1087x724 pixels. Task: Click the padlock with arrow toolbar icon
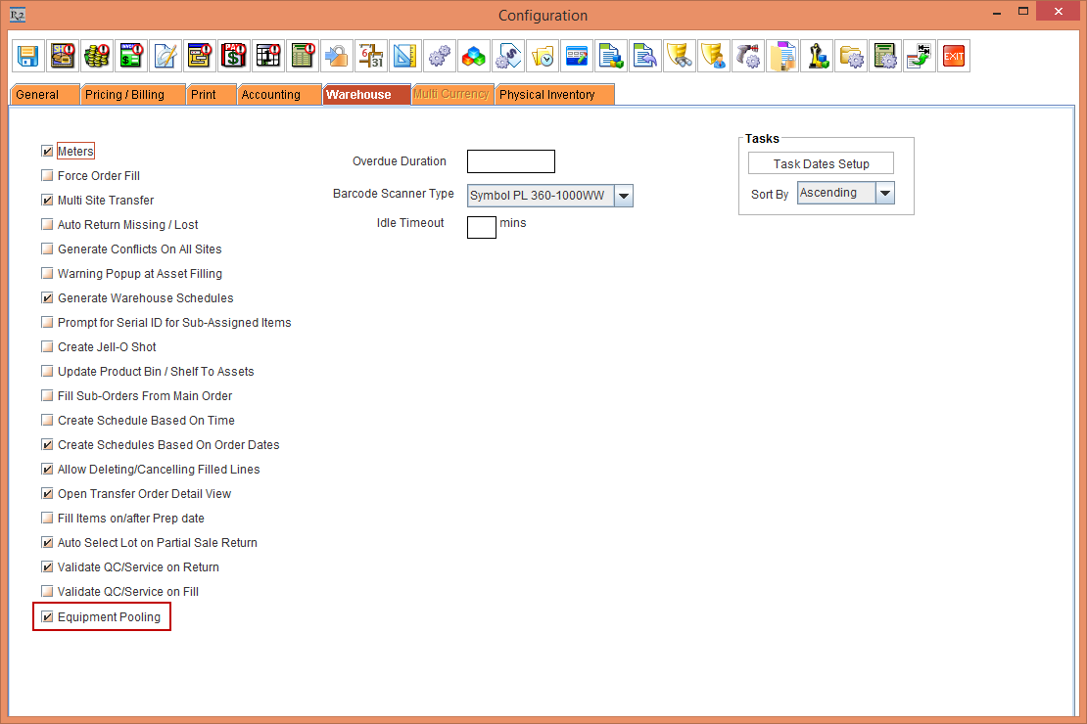click(337, 56)
